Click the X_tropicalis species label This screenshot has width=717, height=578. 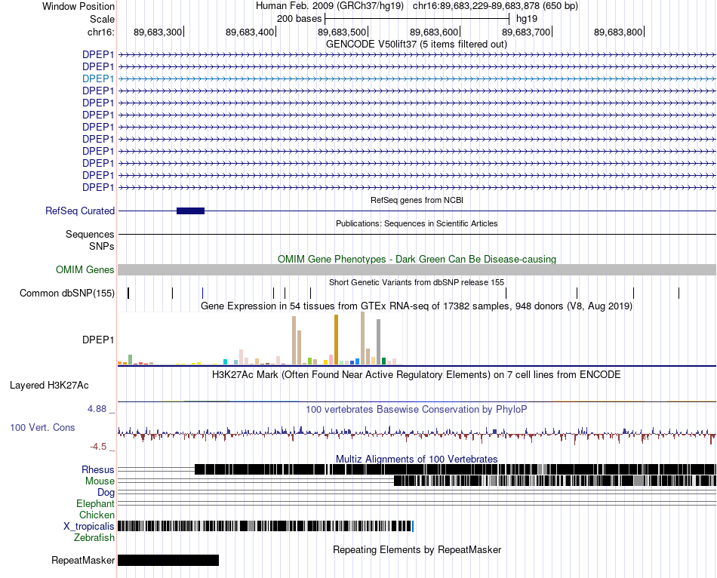[x=89, y=526]
